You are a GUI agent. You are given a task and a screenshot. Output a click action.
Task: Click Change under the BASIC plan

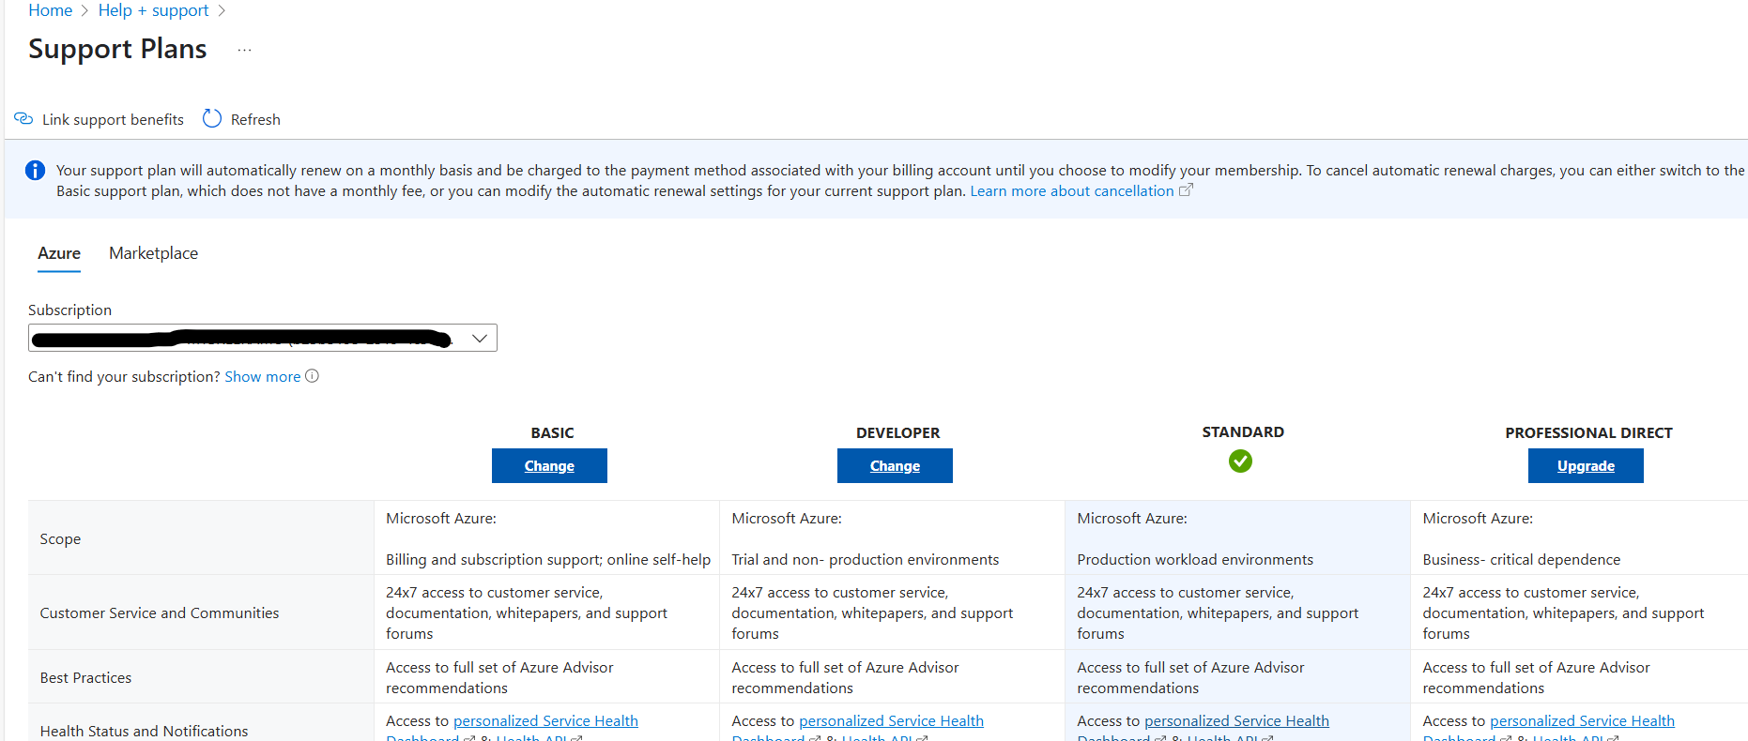(x=549, y=465)
